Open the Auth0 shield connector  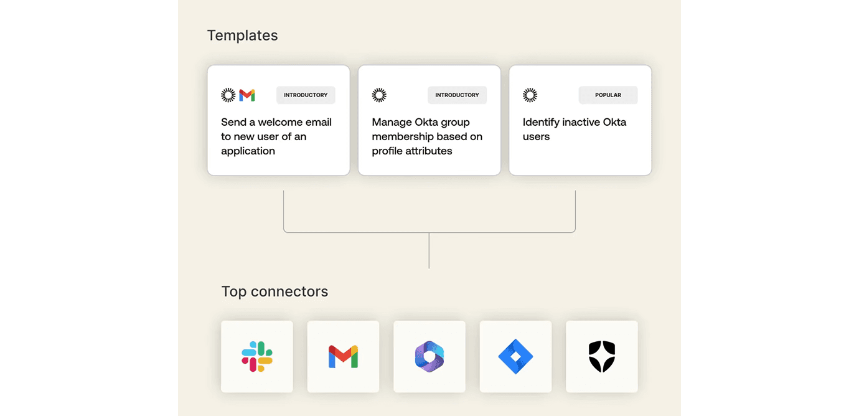click(x=601, y=356)
